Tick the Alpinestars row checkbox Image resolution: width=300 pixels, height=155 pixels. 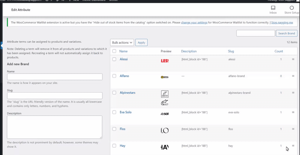click(114, 93)
